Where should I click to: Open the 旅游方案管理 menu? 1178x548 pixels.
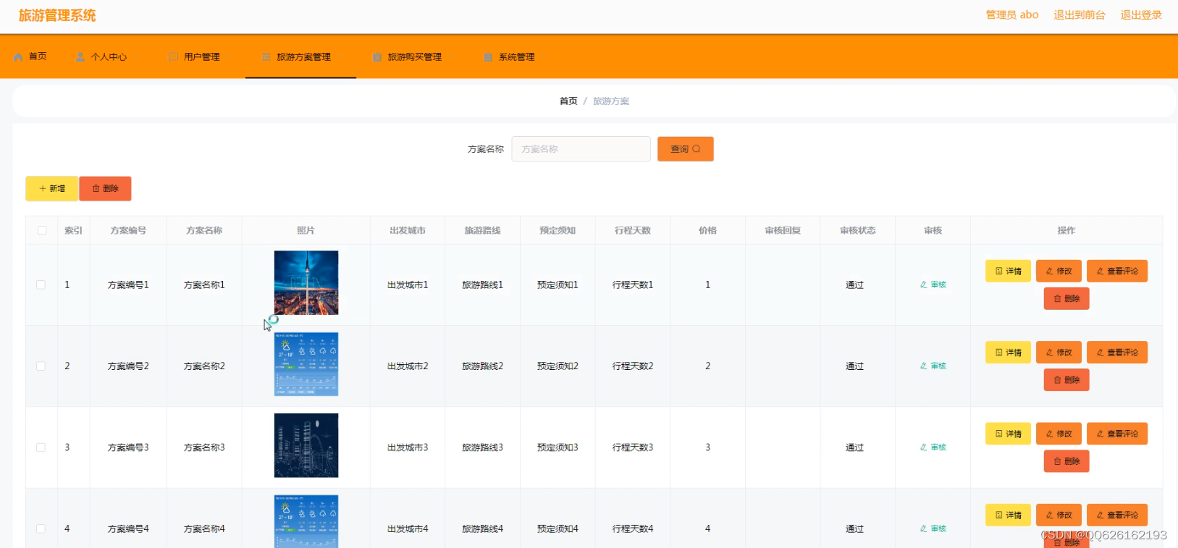click(300, 56)
